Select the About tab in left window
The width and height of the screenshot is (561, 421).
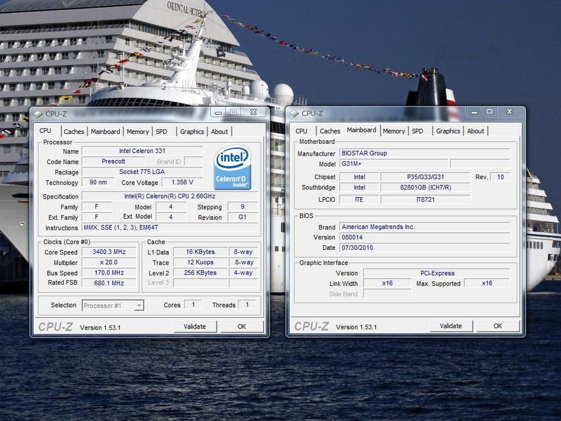(x=219, y=132)
